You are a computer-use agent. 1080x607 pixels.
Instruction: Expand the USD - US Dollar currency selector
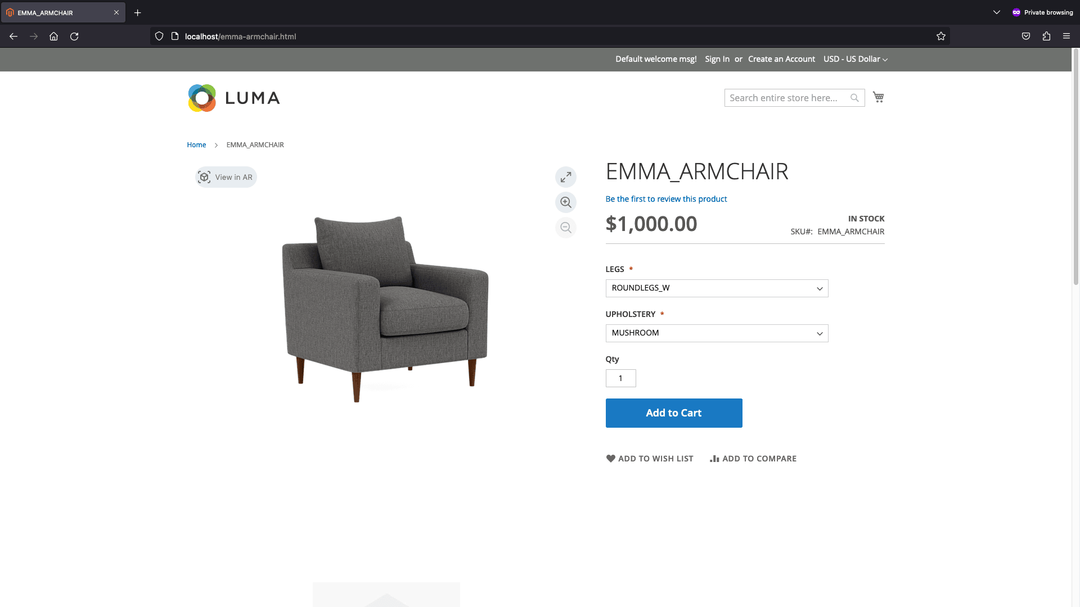click(x=854, y=59)
